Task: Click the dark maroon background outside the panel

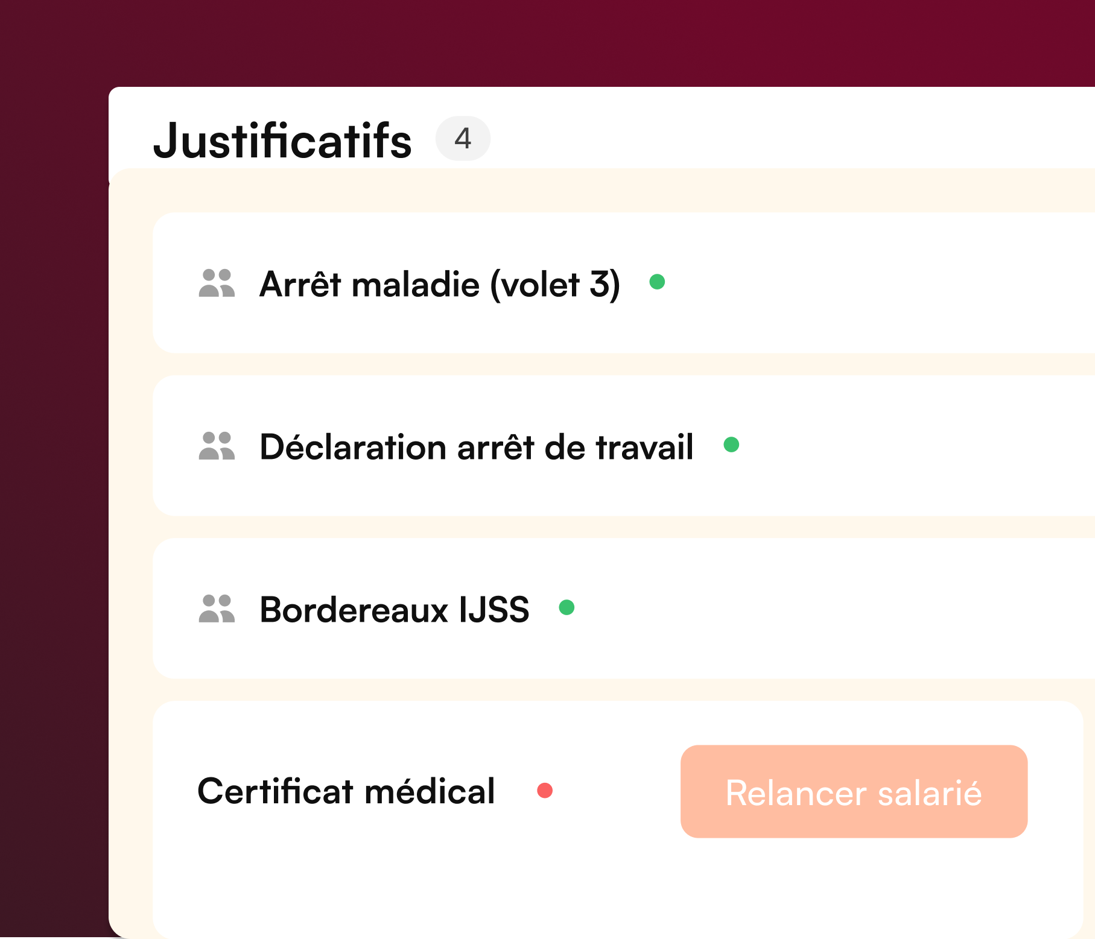Action: point(54,482)
